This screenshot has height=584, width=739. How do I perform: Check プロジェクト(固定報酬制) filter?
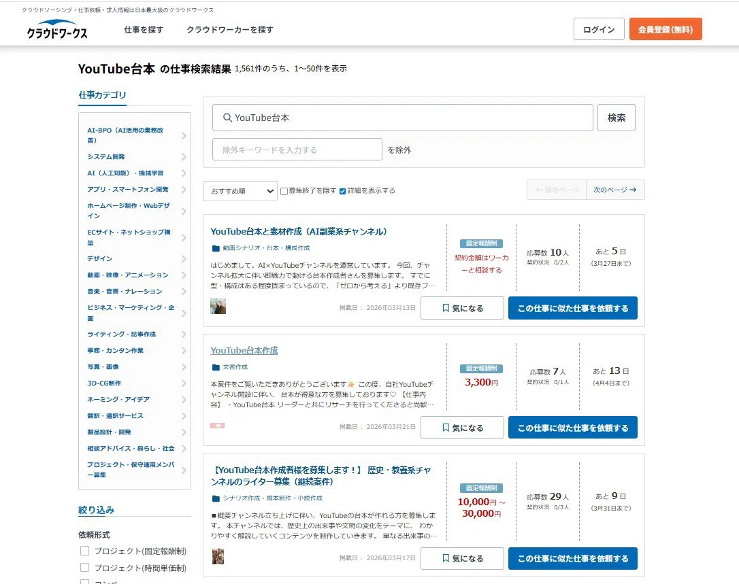click(x=85, y=551)
